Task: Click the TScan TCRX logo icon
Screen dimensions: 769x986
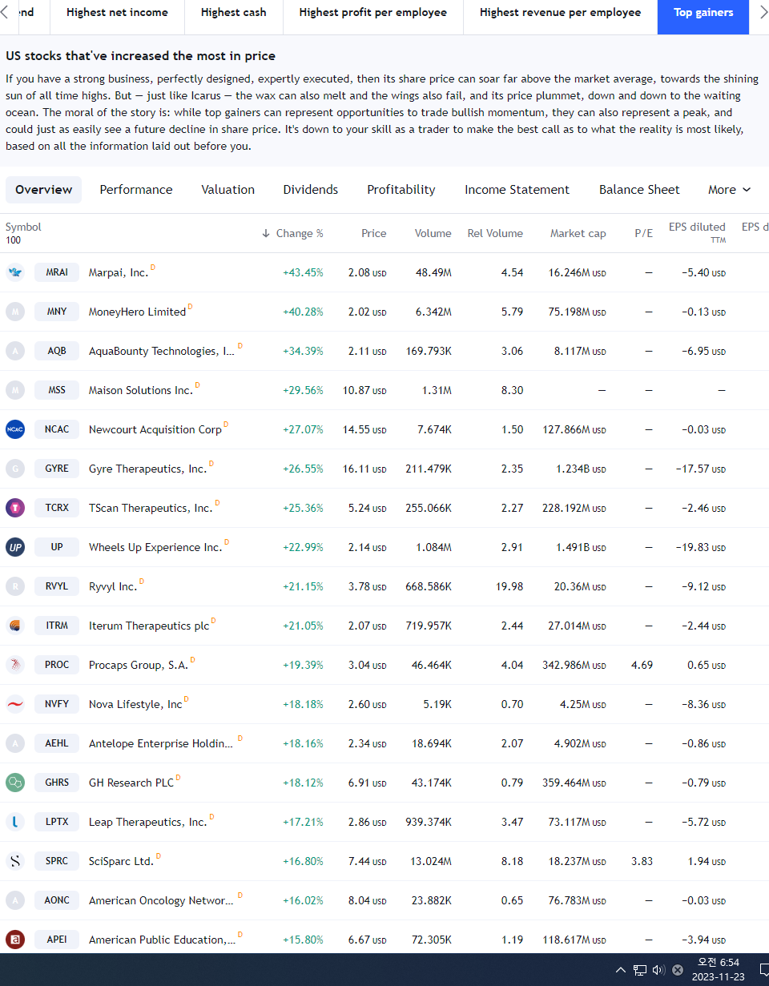Action: (15, 508)
